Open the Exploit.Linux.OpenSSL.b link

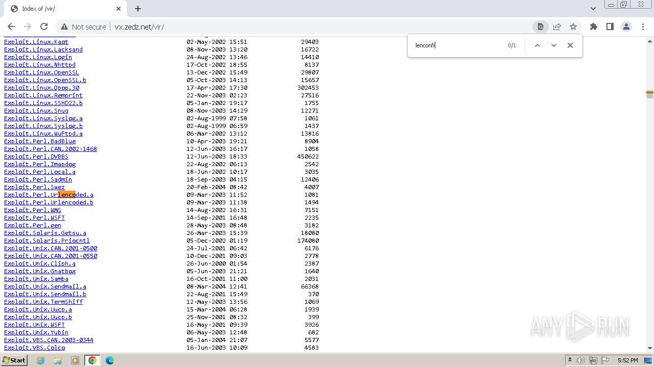point(45,80)
